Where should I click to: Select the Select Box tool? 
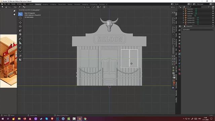point(20,14)
